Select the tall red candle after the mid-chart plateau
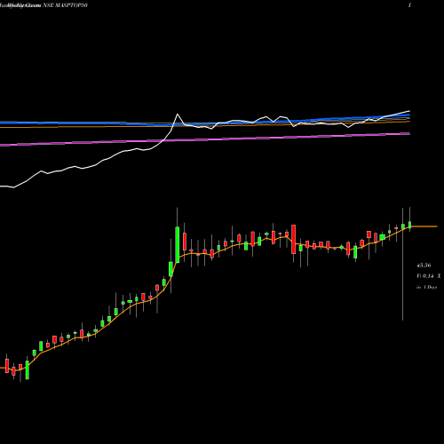This screenshot has height=444, width=444. [294, 239]
